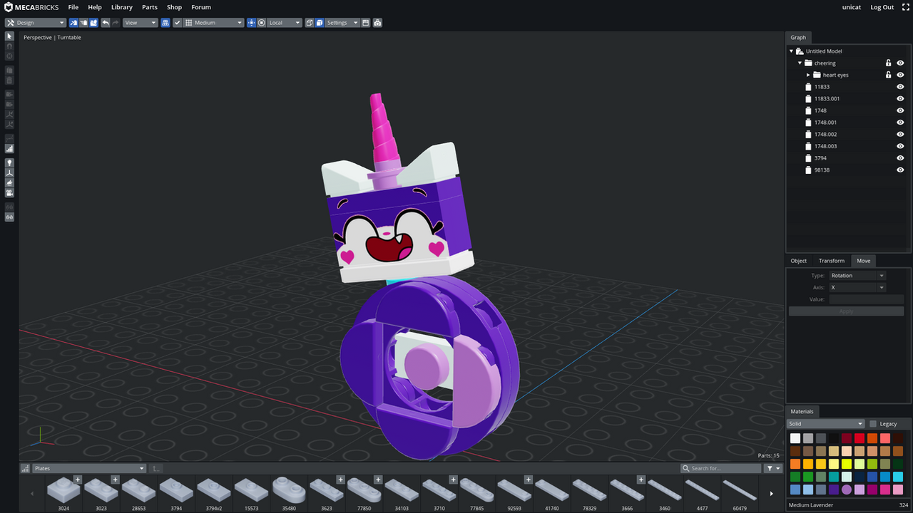Click the Mecabricks logo
913x513 pixels.
(31, 7)
